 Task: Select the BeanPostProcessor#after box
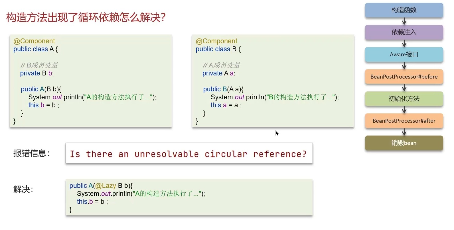(x=404, y=121)
